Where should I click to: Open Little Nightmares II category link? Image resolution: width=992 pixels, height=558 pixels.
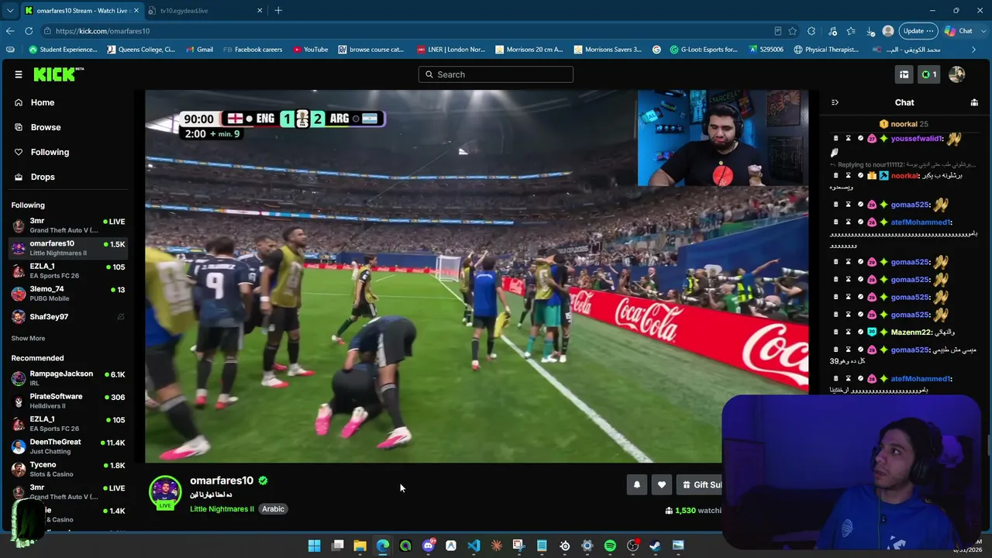click(222, 509)
